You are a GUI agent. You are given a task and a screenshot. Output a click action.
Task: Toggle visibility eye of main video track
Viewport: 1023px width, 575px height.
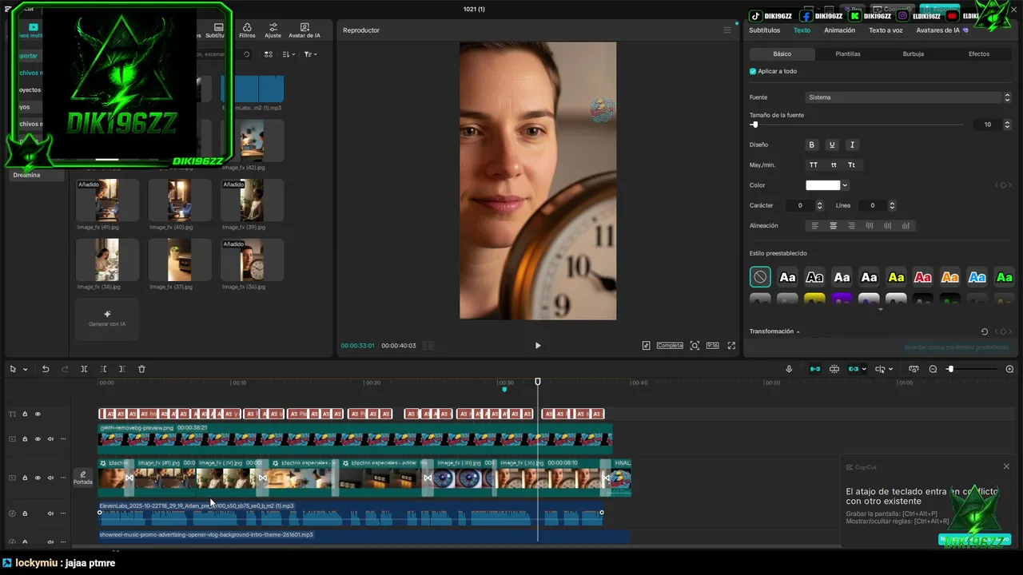click(38, 478)
